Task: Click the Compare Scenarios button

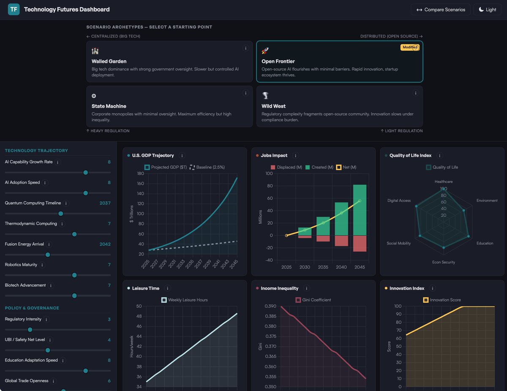Action: [440, 10]
